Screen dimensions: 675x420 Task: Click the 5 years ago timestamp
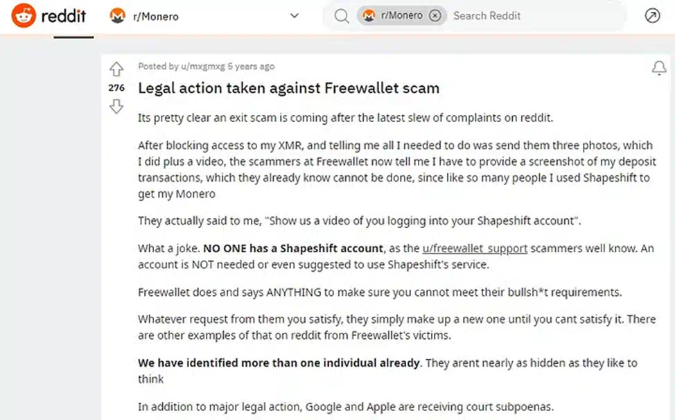(251, 67)
